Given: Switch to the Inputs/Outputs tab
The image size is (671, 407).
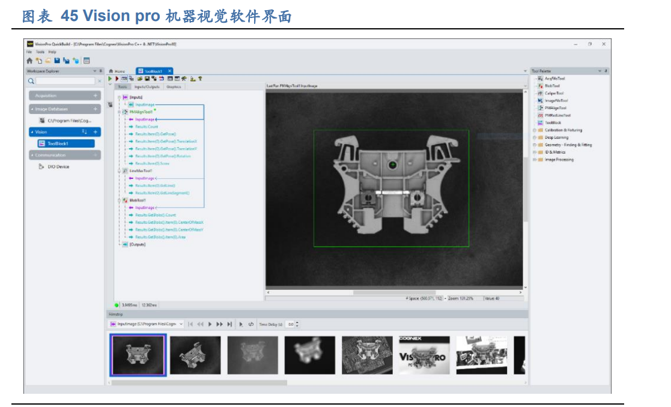Looking at the screenshot, I should point(147,87).
